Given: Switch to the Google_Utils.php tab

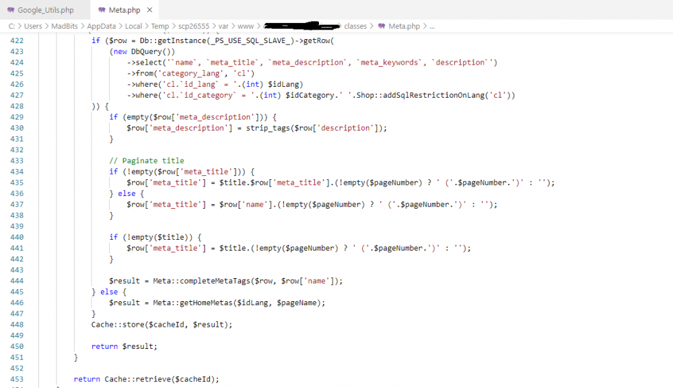Looking at the screenshot, I should pos(45,11).
